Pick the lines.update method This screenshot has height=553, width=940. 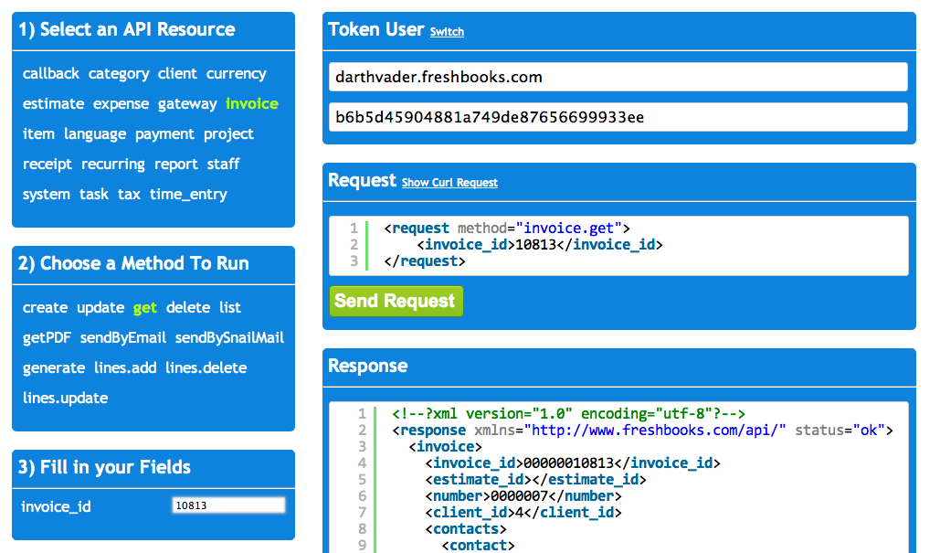66,399
